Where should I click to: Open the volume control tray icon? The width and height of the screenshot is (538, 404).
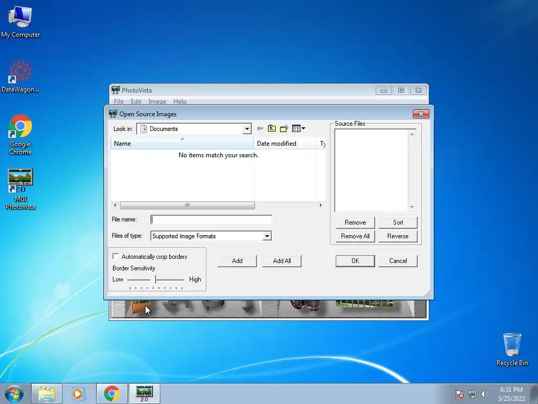pyautogui.click(x=485, y=394)
